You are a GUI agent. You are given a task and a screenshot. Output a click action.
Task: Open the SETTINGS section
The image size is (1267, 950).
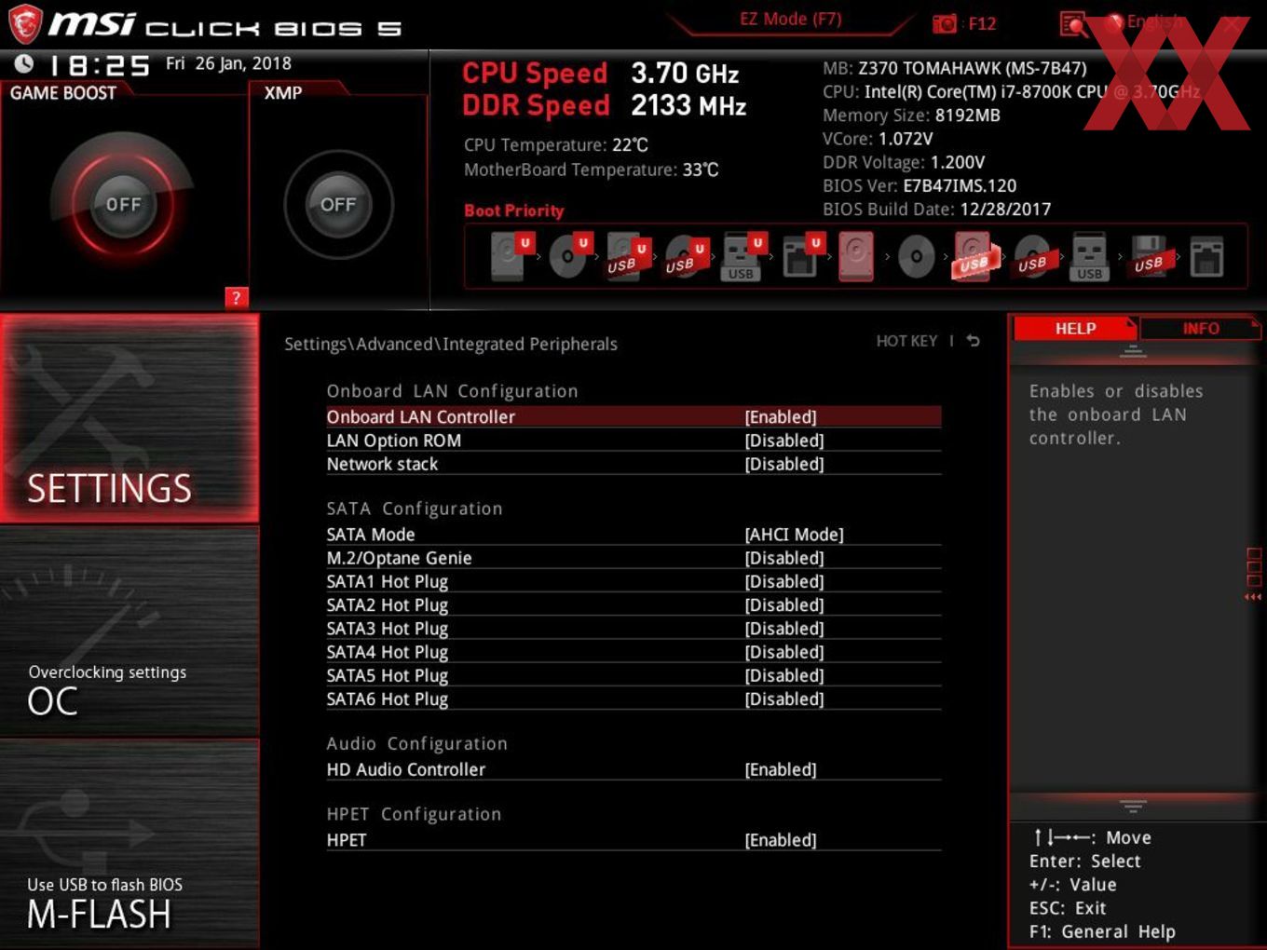(129, 418)
